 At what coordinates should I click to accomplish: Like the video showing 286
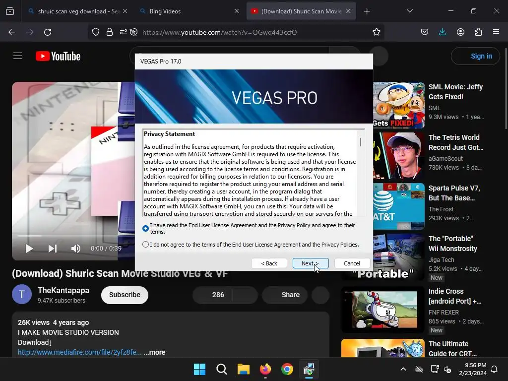(212, 295)
